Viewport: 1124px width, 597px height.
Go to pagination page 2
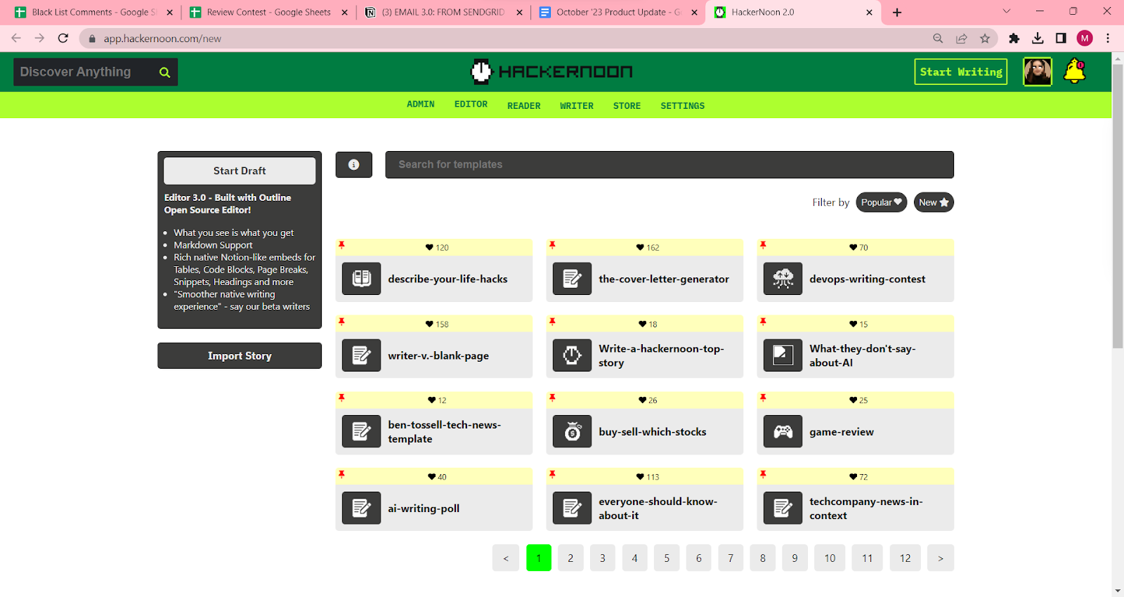coord(570,558)
